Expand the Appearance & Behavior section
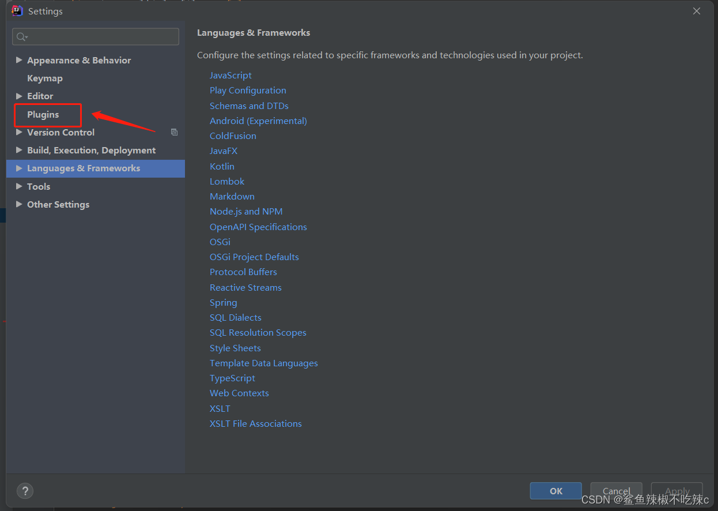Image resolution: width=718 pixels, height=511 pixels. point(18,60)
